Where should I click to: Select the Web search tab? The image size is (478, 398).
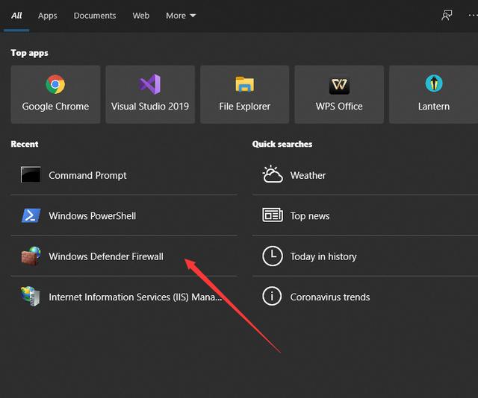click(x=140, y=16)
